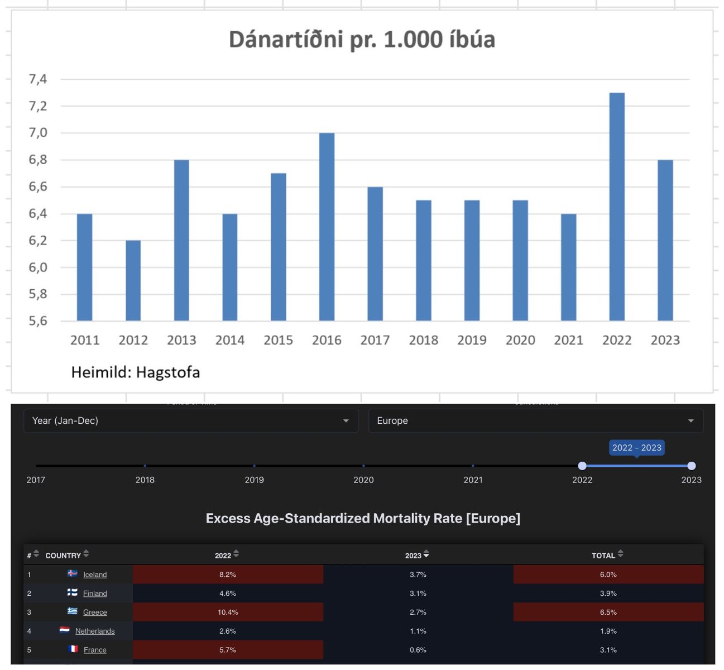The width and height of the screenshot is (724, 670).
Task: Open the Iceland country link
Action: pos(95,575)
